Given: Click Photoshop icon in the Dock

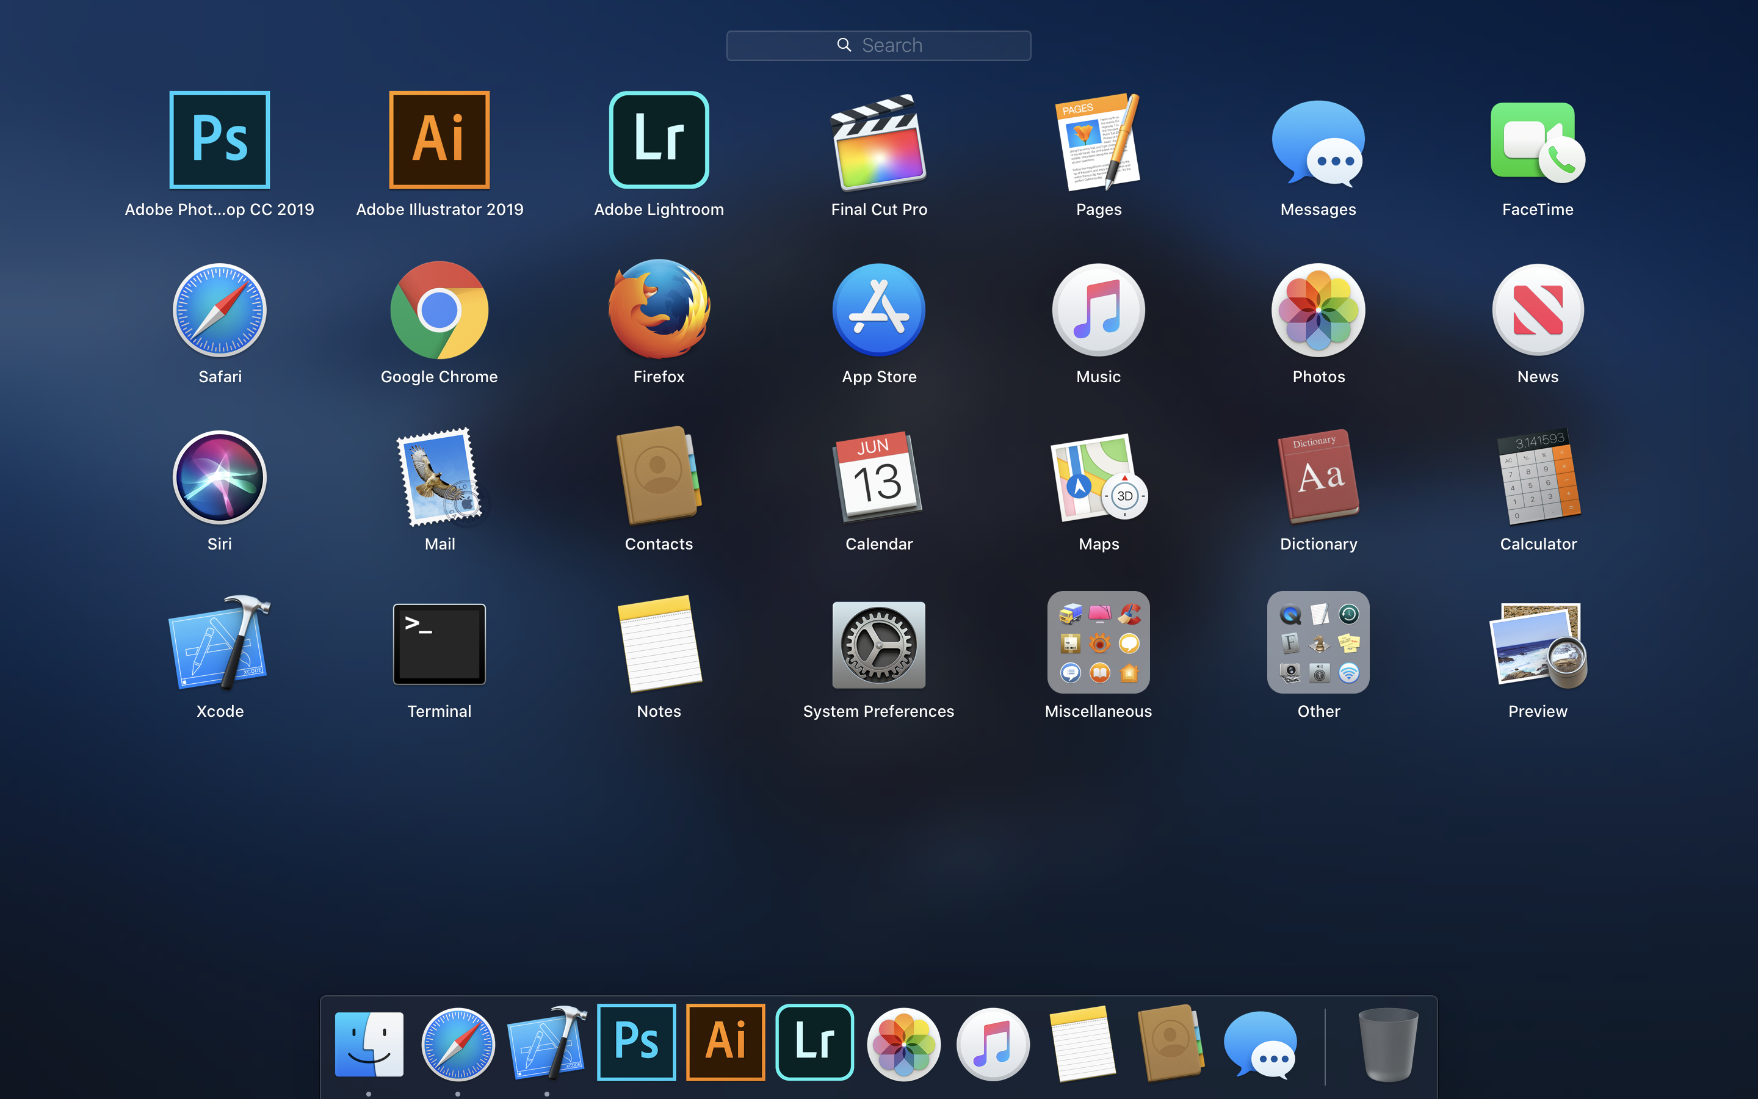Looking at the screenshot, I should tap(637, 1042).
